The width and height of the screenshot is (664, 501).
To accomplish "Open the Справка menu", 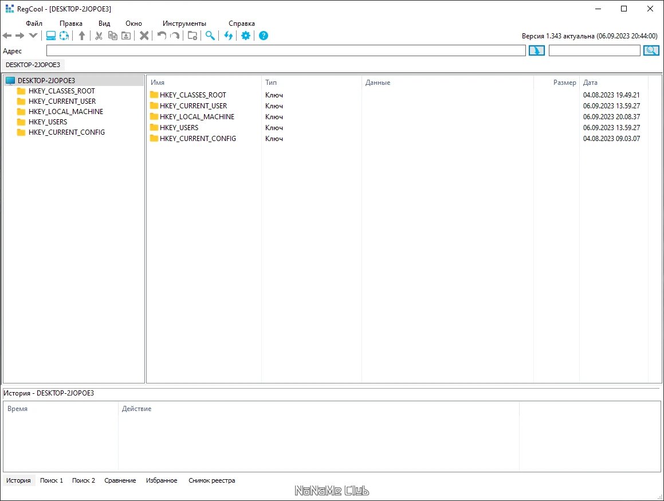I will [242, 24].
